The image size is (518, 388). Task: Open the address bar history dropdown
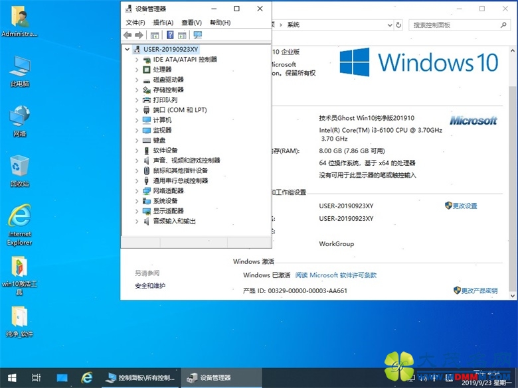pyautogui.click(x=390, y=25)
